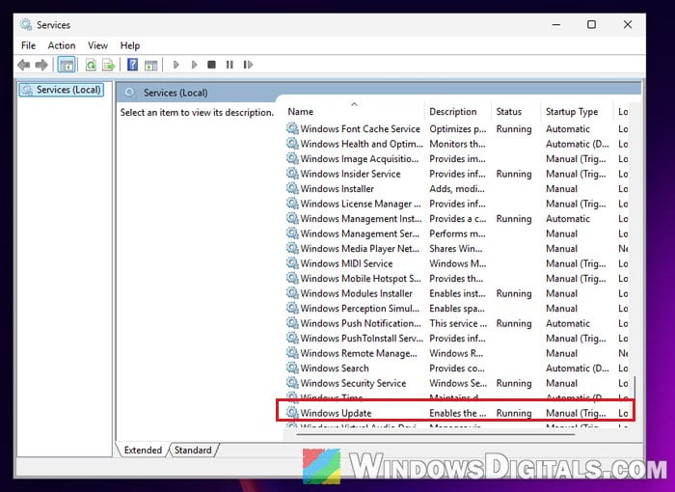
Task: Select the Windows Installer row
Action: tap(457, 189)
